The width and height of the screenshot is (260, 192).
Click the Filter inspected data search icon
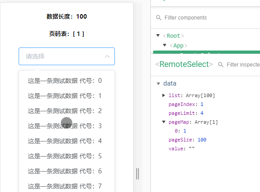[x=221, y=65]
